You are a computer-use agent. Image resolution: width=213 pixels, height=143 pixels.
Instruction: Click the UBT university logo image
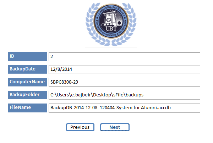111,24
